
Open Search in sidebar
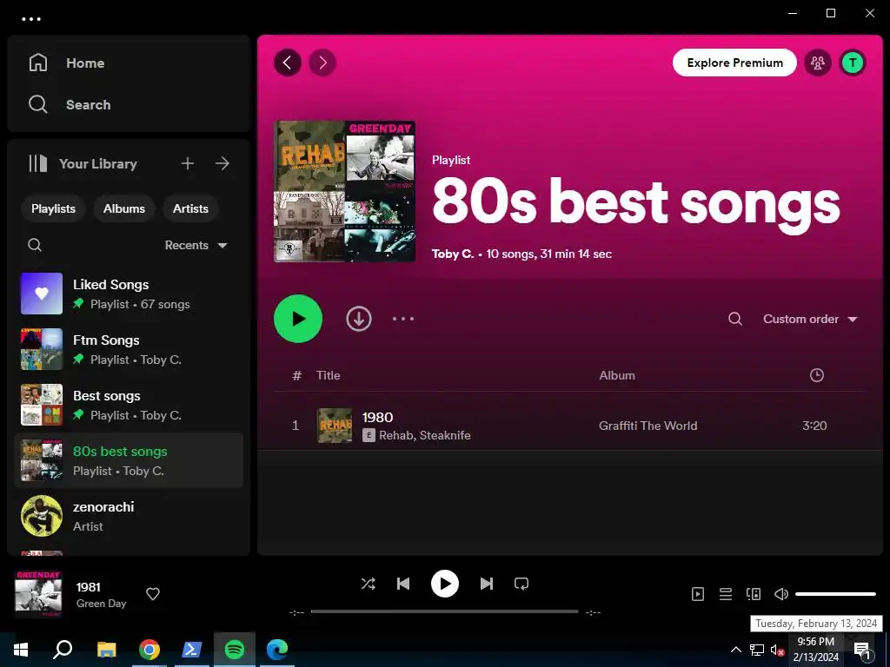coord(70,104)
